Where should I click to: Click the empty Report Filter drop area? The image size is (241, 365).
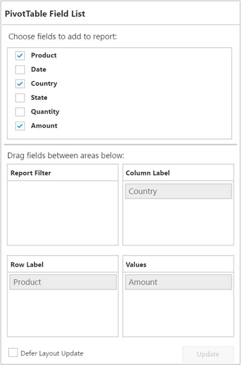pyautogui.click(x=63, y=213)
